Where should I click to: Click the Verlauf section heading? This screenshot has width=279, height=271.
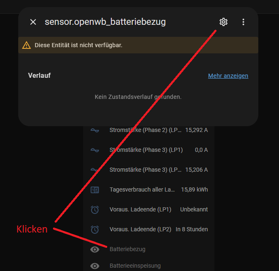click(39, 76)
